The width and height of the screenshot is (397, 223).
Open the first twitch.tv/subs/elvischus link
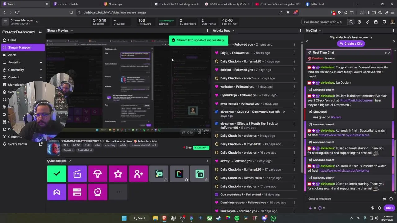coord(344,135)
